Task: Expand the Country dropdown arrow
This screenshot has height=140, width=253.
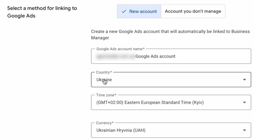Action: (244, 80)
